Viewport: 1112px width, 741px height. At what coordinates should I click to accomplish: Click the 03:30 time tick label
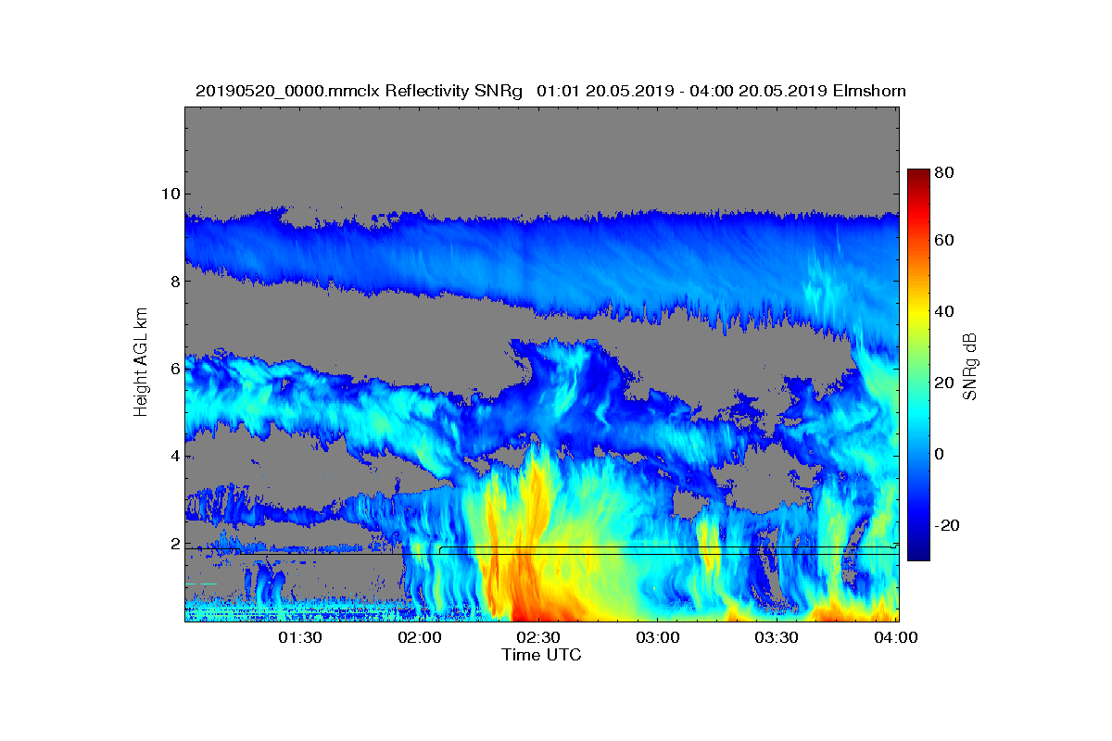click(777, 637)
